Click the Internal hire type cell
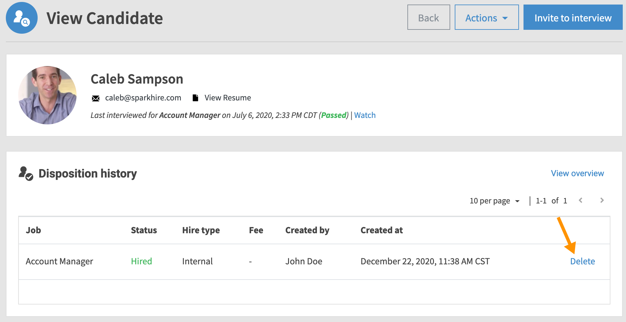Image resolution: width=626 pixels, height=322 pixels. tap(198, 261)
